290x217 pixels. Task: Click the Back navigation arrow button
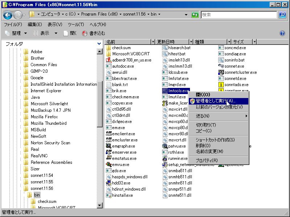pos(8,15)
